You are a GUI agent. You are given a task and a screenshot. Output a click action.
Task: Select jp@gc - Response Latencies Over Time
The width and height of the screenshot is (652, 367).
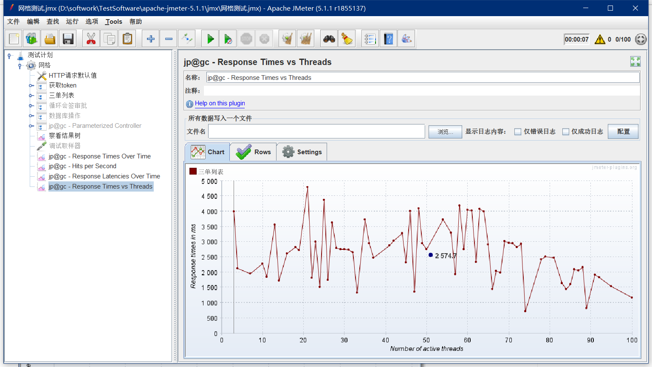tap(104, 176)
